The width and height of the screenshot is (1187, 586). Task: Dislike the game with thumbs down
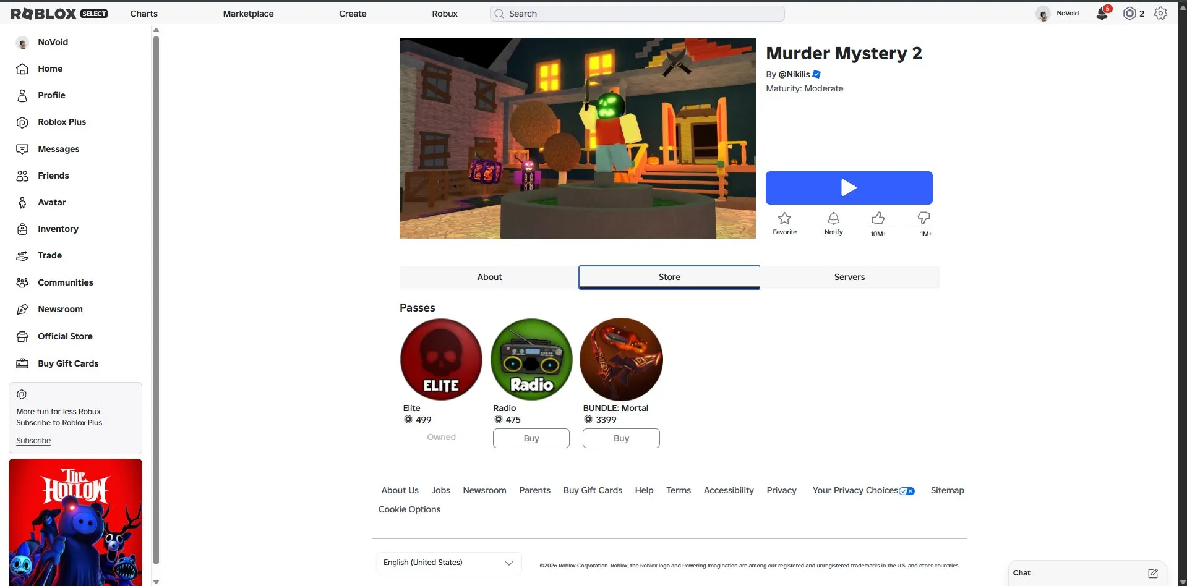pyautogui.click(x=923, y=218)
